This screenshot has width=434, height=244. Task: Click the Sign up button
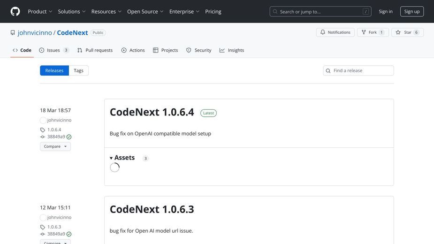(411, 11)
